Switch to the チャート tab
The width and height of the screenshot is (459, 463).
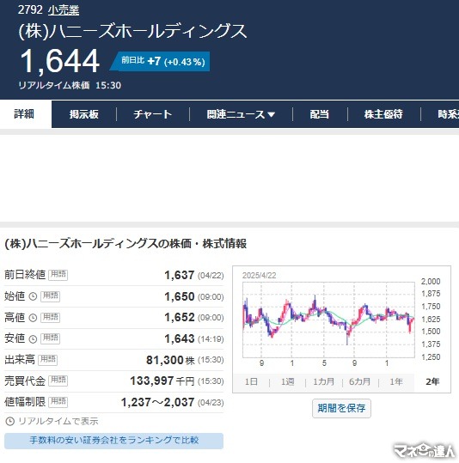152,114
